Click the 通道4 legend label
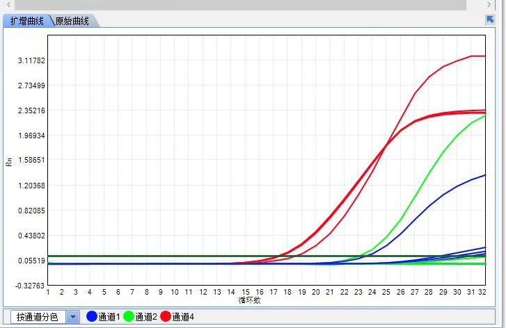 [x=183, y=317]
